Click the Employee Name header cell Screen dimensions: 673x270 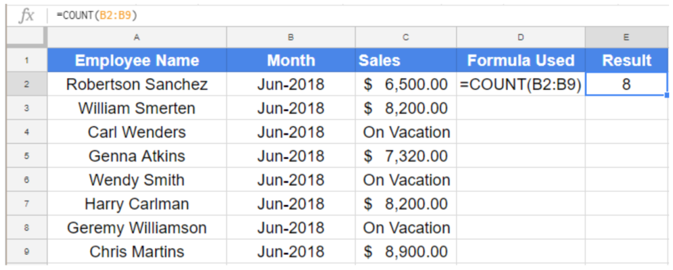tap(137, 61)
